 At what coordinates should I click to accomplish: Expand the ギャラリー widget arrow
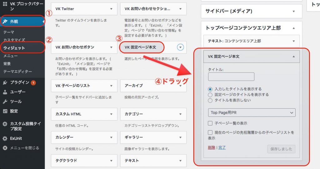coord(180,137)
